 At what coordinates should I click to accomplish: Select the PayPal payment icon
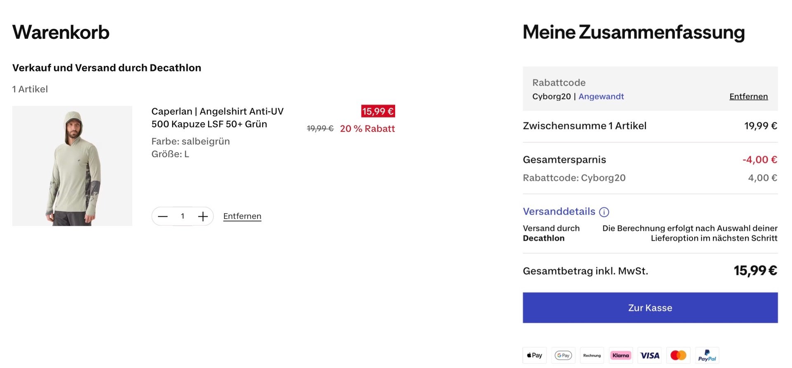[x=707, y=355]
